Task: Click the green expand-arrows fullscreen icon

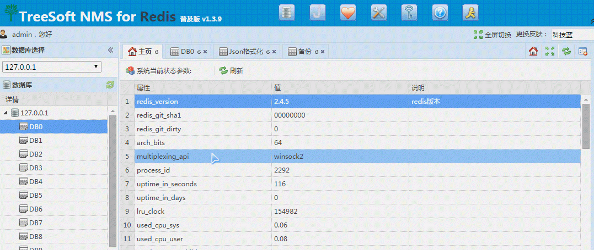Action: pos(550,51)
